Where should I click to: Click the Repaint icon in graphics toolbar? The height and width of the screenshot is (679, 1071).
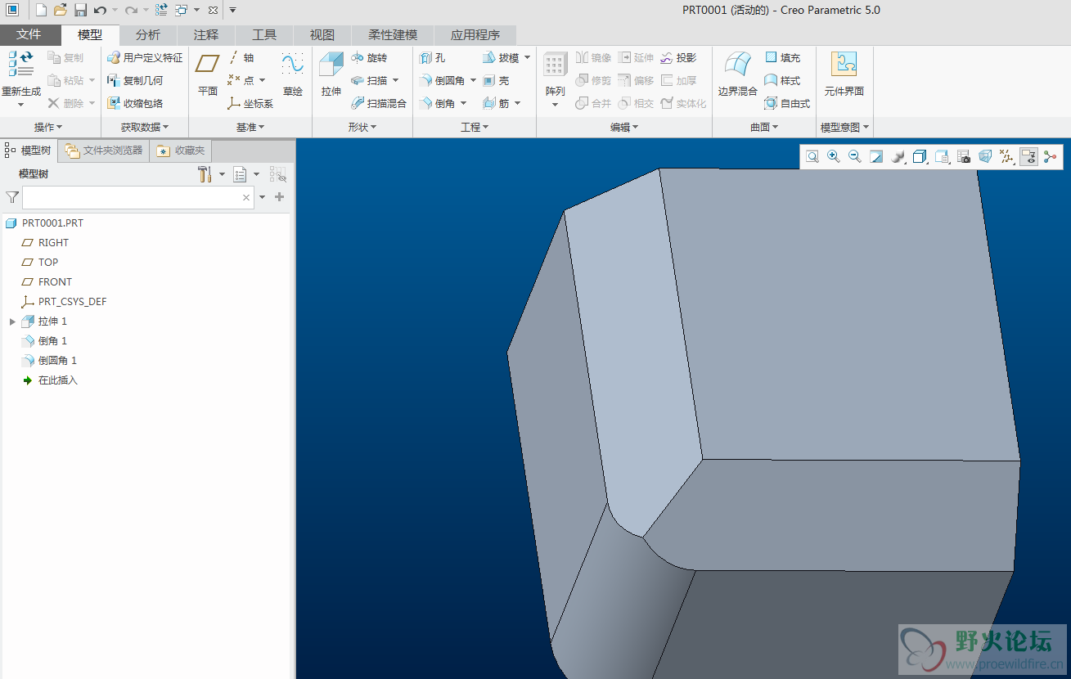(x=876, y=156)
